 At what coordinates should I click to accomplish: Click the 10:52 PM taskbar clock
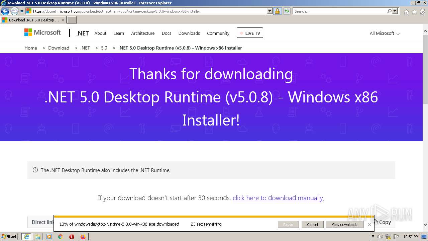411,237
